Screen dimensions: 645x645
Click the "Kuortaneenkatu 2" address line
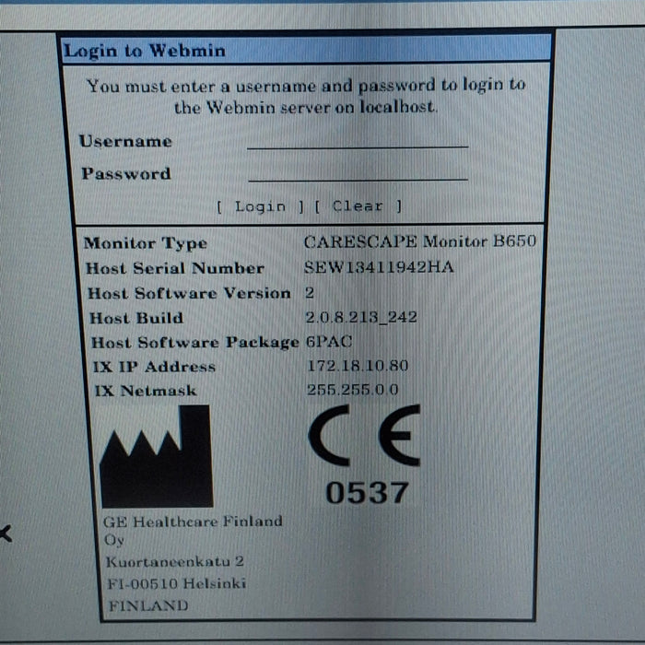click(x=175, y=561)
